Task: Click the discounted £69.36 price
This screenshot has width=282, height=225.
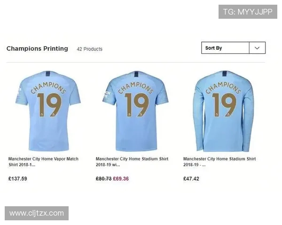Action: coord(121,179)
